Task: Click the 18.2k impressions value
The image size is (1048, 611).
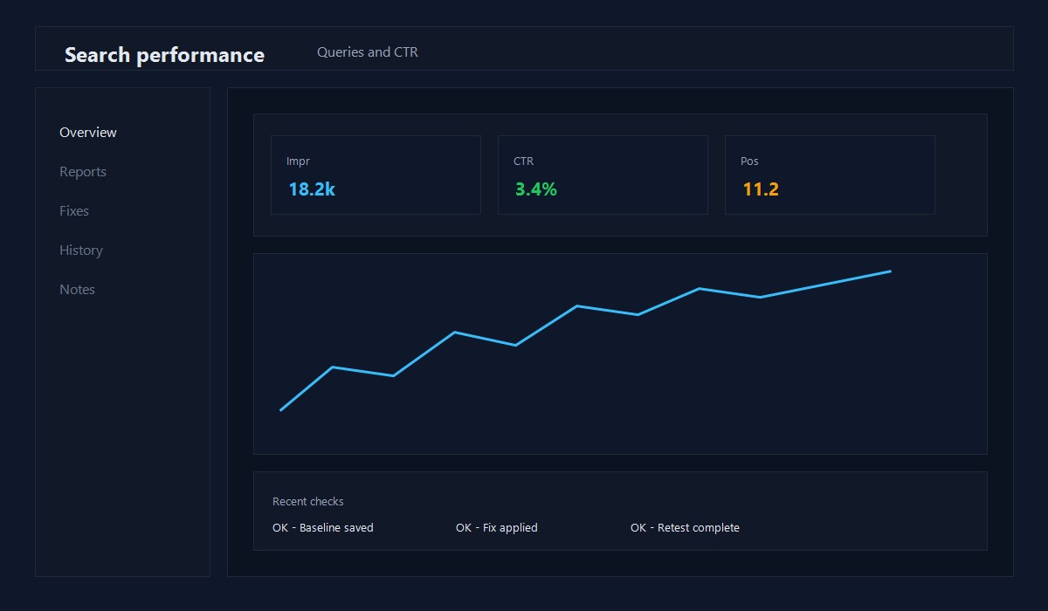Action: click(x=311, y=189)
